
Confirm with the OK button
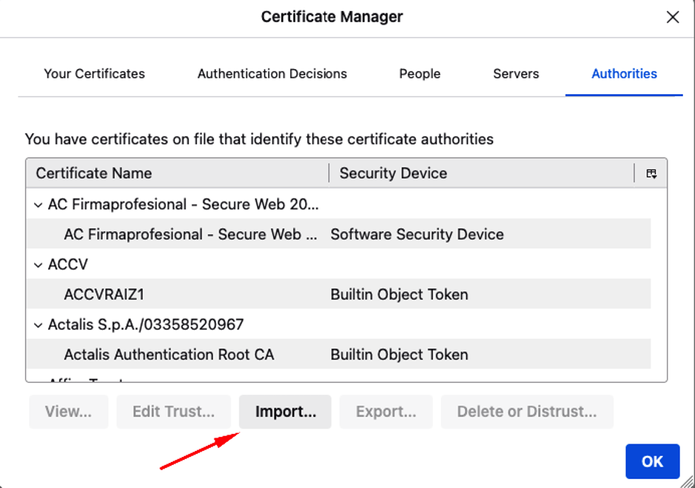click(x=653, y=461)
